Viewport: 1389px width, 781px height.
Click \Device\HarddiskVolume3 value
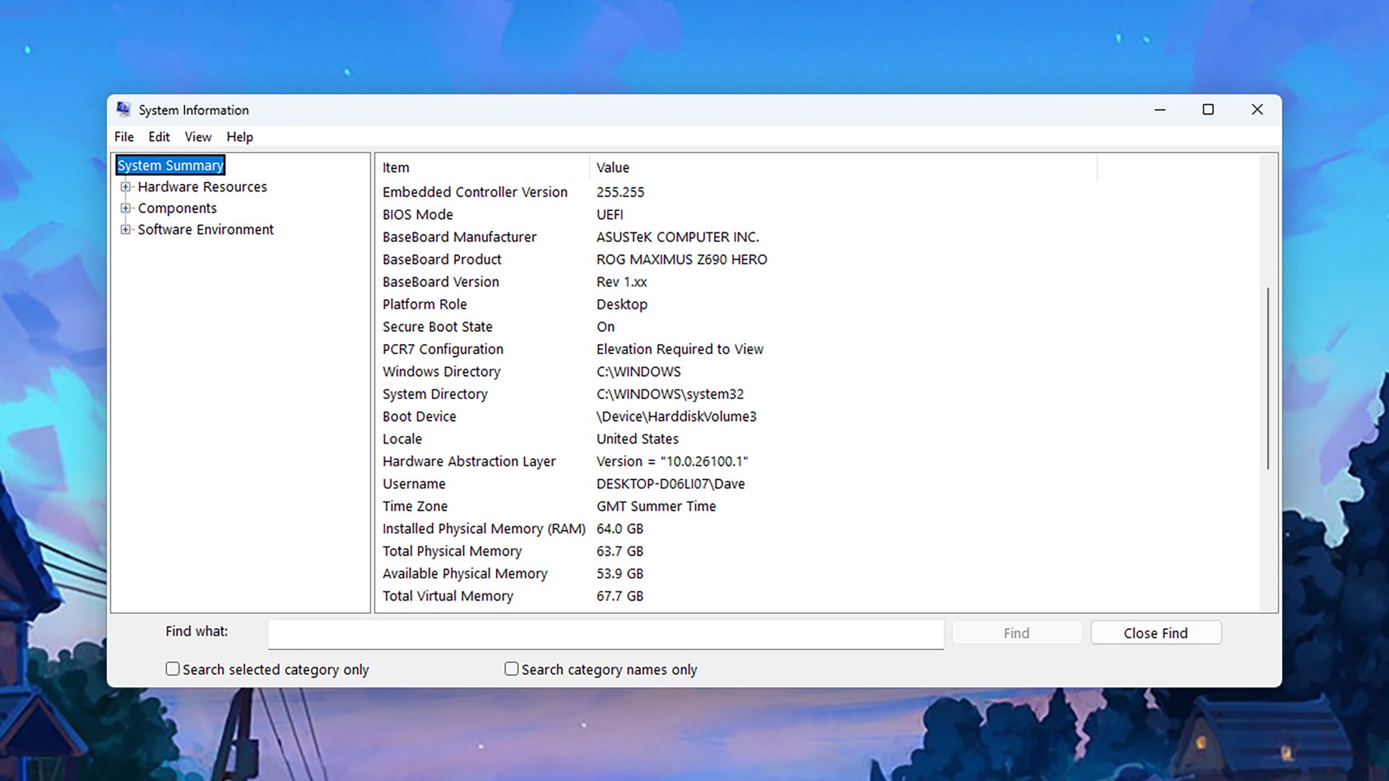tap(676, 417)
